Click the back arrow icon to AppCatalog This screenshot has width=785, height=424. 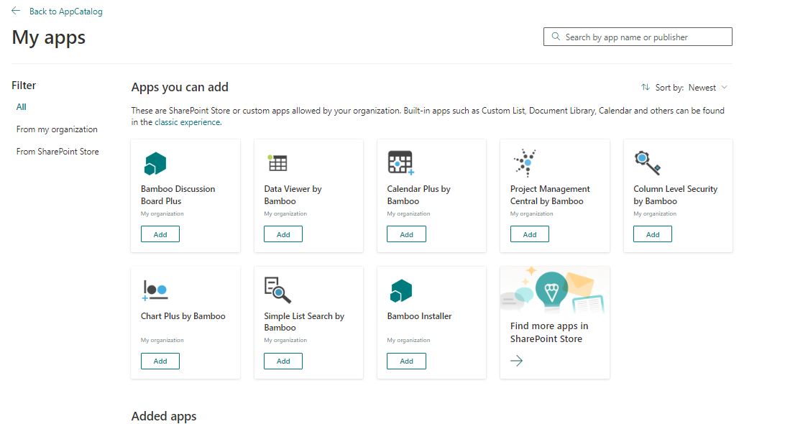point(16,11)
